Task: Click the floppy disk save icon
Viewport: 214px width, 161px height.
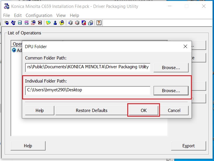Action: click(x=20, y=23)
